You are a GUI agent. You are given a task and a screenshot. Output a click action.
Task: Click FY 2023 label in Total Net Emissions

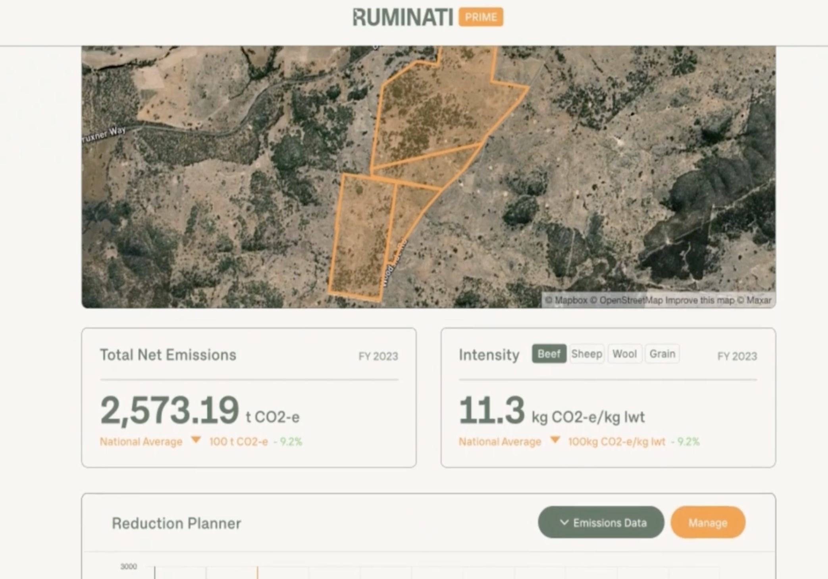[x=378, y=356]
